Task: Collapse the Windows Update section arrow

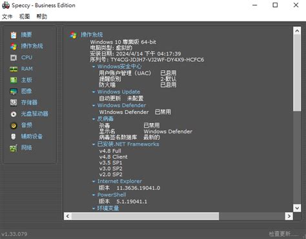Action: pos(94,92)
